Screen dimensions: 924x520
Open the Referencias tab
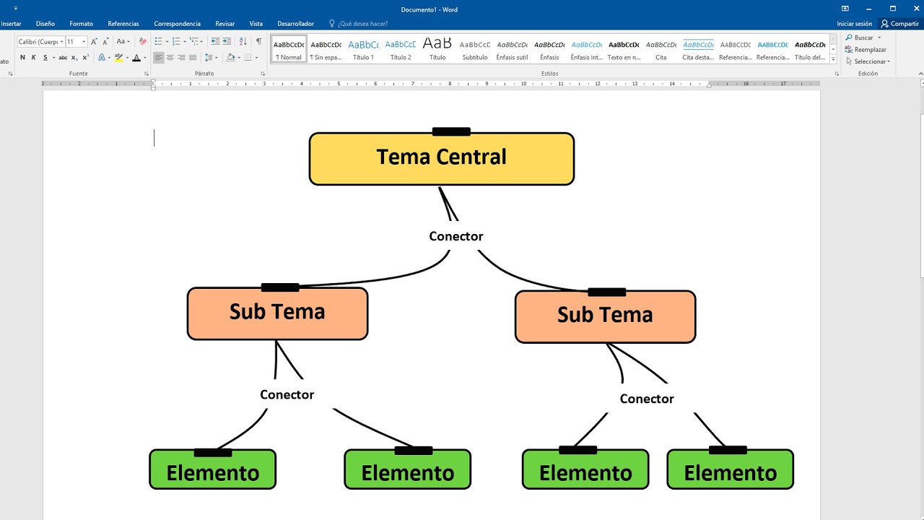click(x=123, y=24)
